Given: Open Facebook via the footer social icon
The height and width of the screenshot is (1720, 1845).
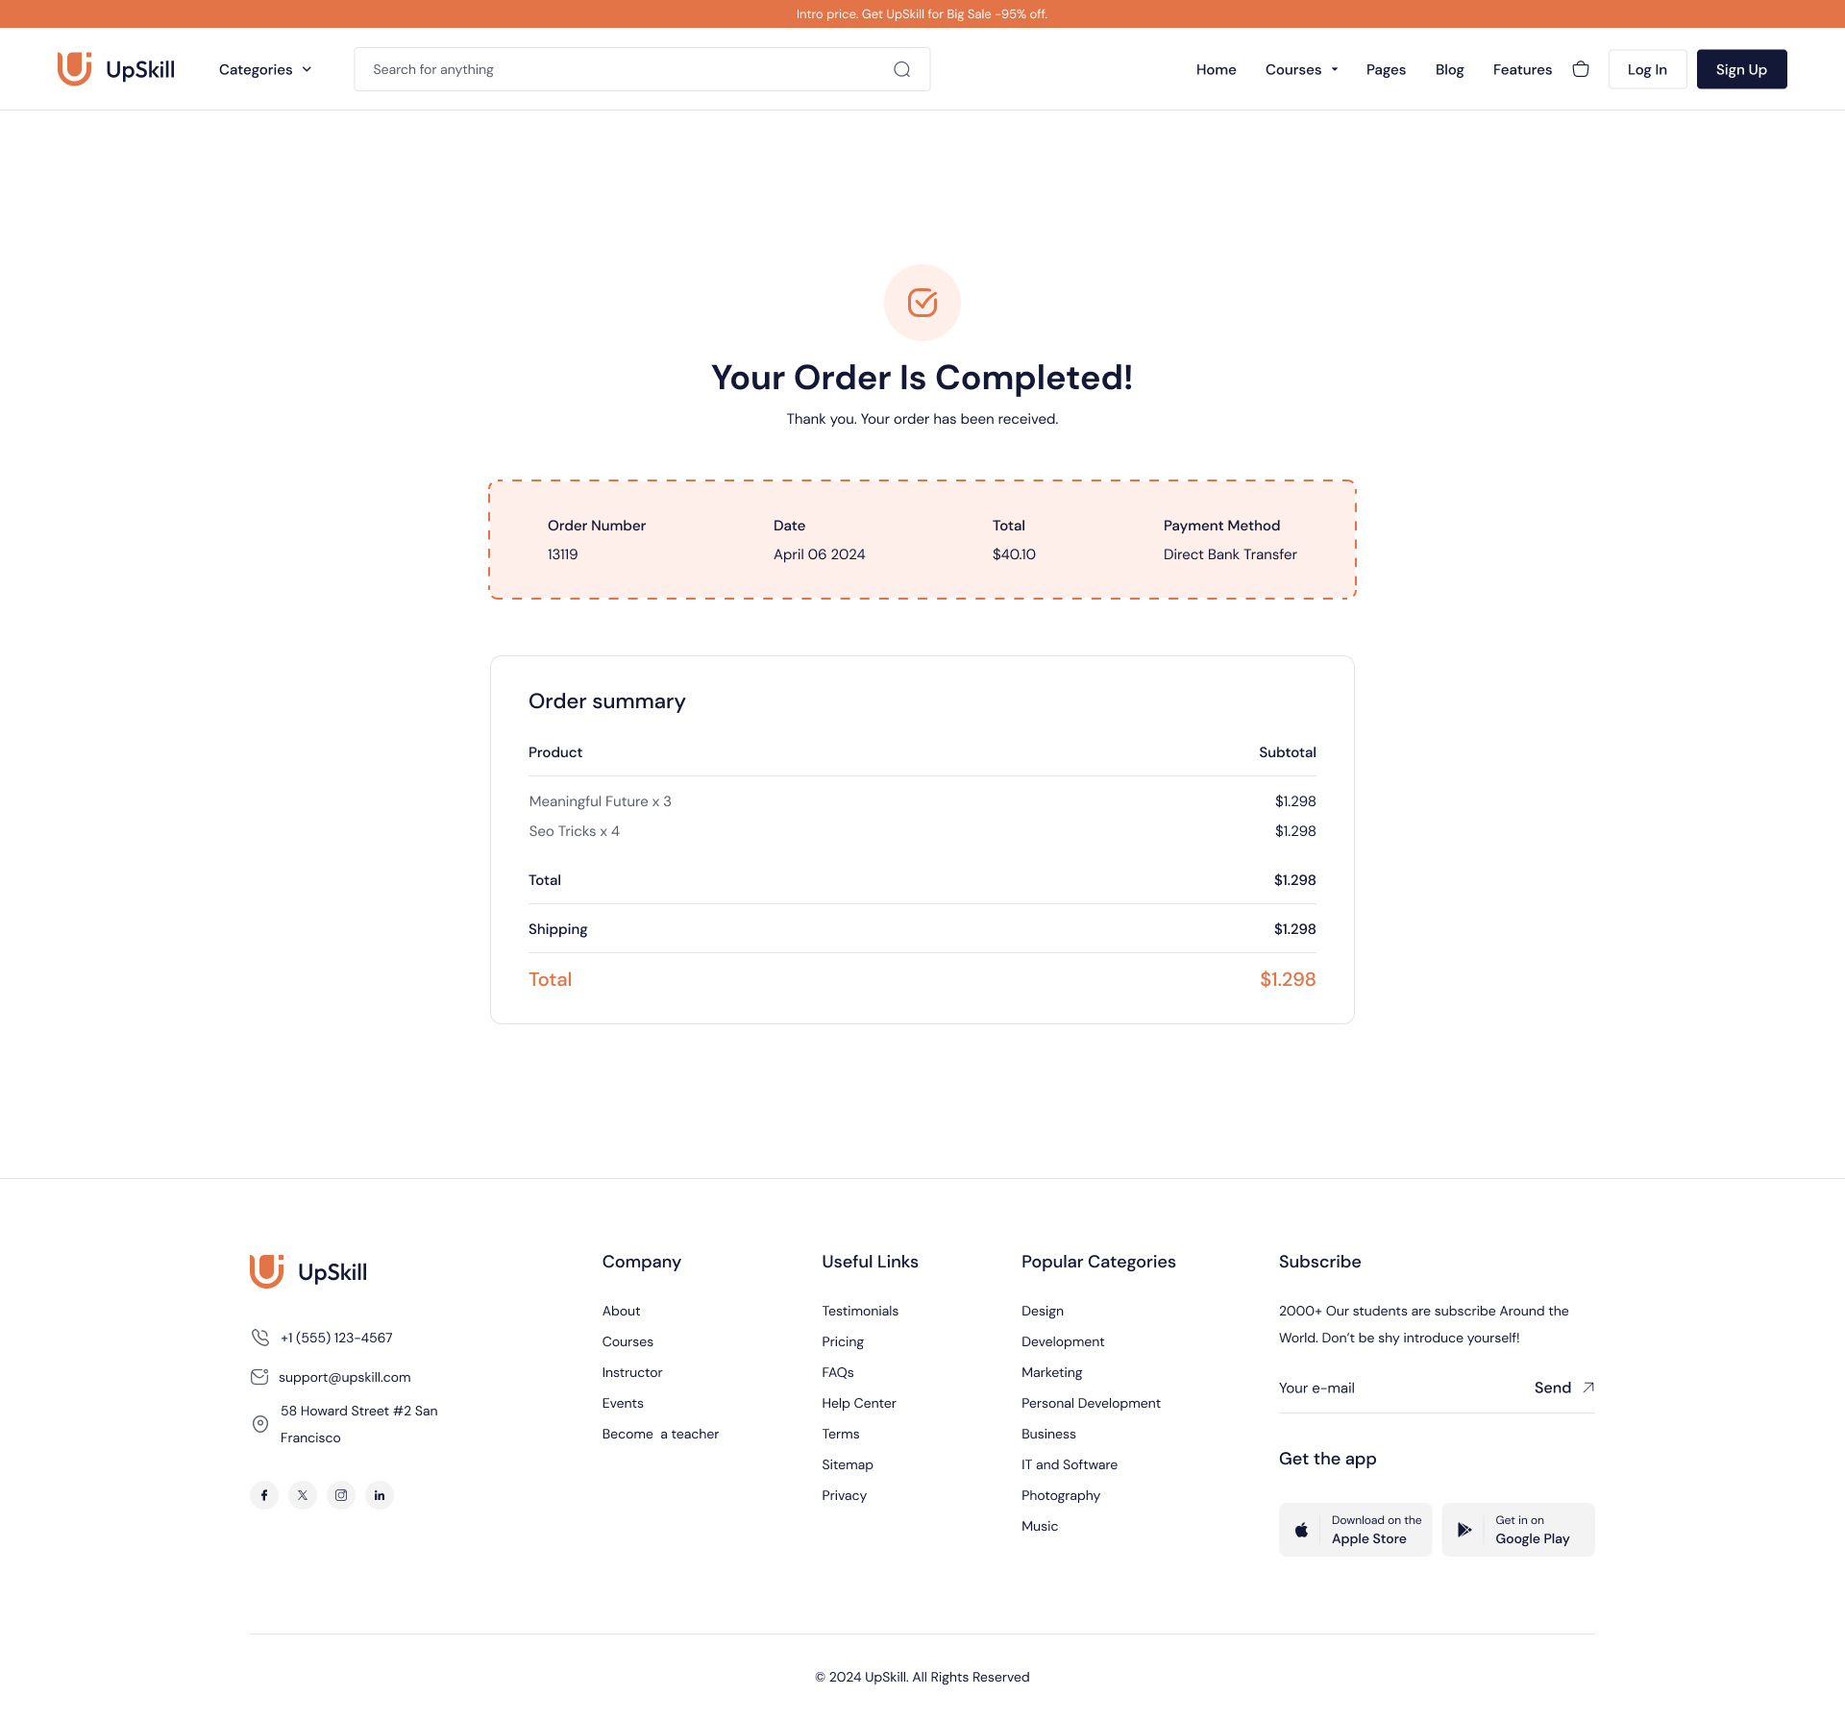Looking at the screenshot, I should coord(263,1495).
